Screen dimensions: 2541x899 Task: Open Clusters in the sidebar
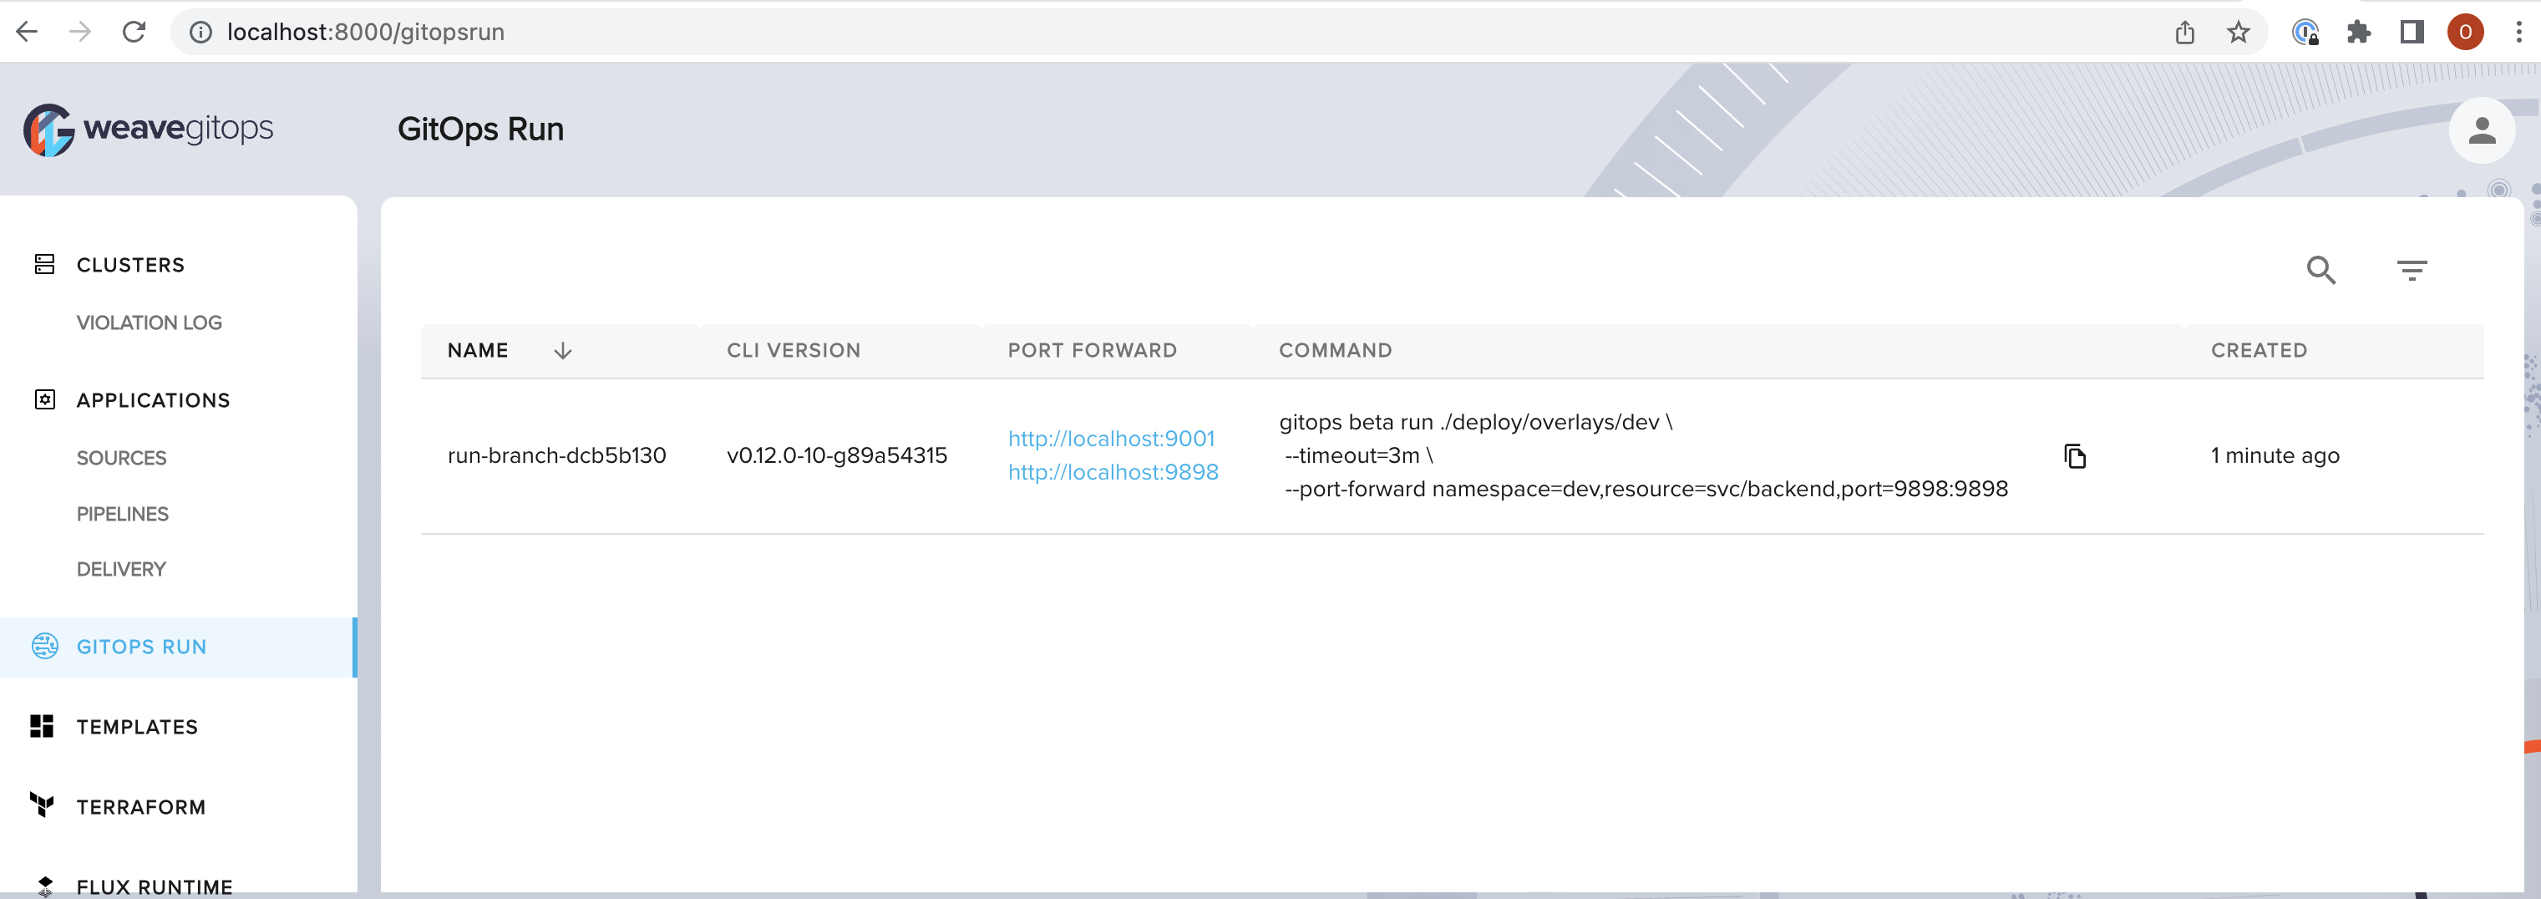click(x=130, y=265)
